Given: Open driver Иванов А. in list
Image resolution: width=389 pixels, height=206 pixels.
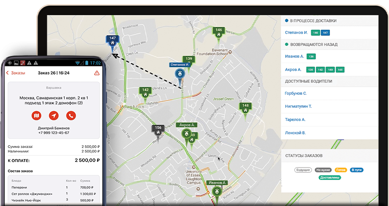Looking at the screenshot, I should click(x=294, y=56).
